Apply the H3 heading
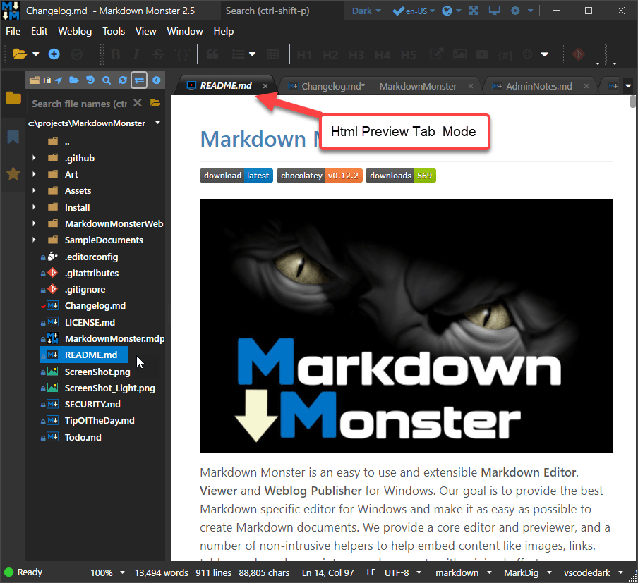The height and width of the screenshot is (583, 638). (356, 54)
